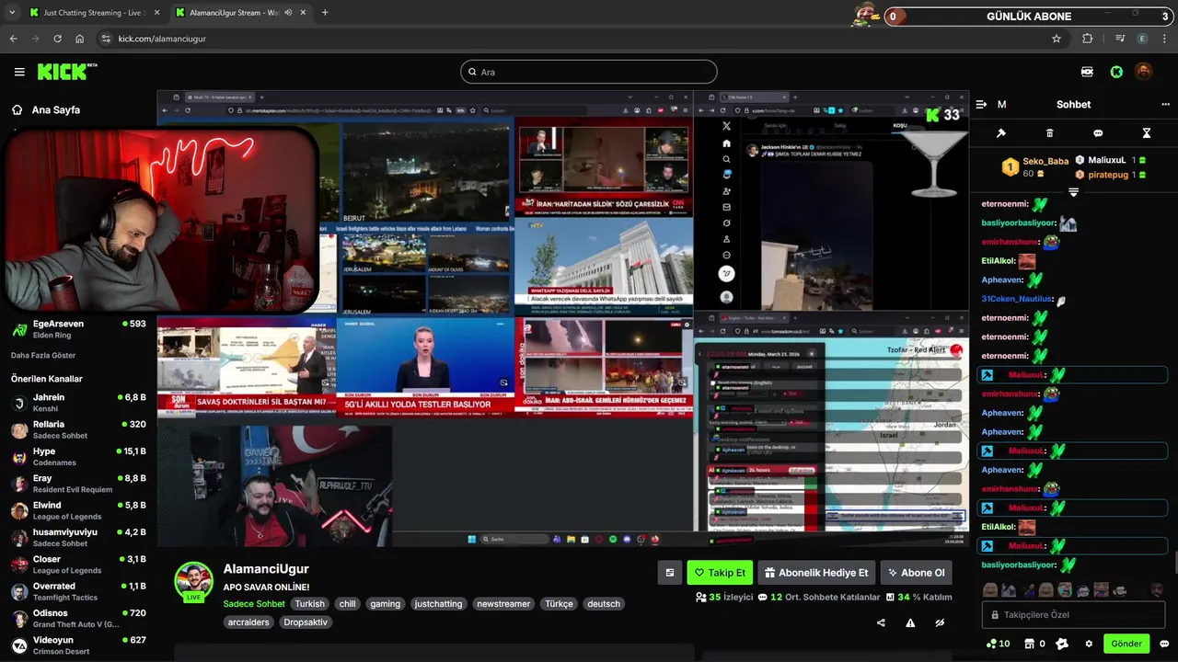Screen dimensions: 1178x662
Task: Select the justchatting tag
Action: pyautogui.click(x=439, y=604)
